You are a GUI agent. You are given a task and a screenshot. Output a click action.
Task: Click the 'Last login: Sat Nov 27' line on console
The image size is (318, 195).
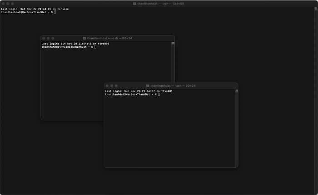[x=35, y=9]
